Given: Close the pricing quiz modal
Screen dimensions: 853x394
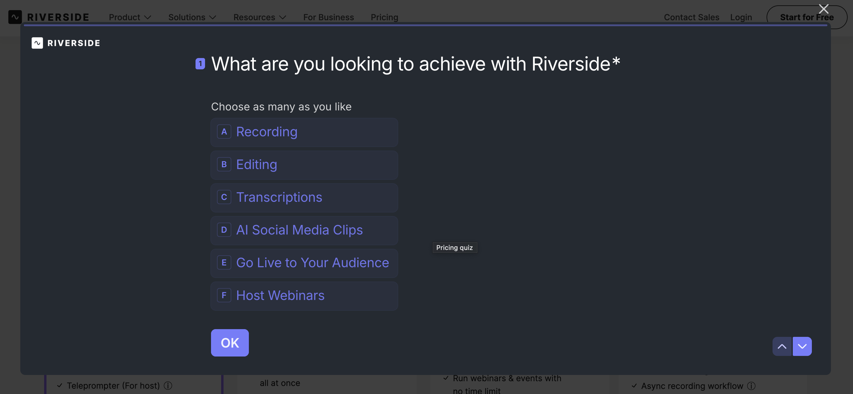Looking at the screenshot, I should (x=823, y=9).
